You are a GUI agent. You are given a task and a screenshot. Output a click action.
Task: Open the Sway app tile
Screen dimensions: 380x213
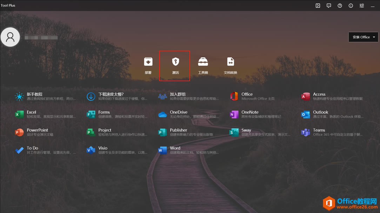coord(260,132)
